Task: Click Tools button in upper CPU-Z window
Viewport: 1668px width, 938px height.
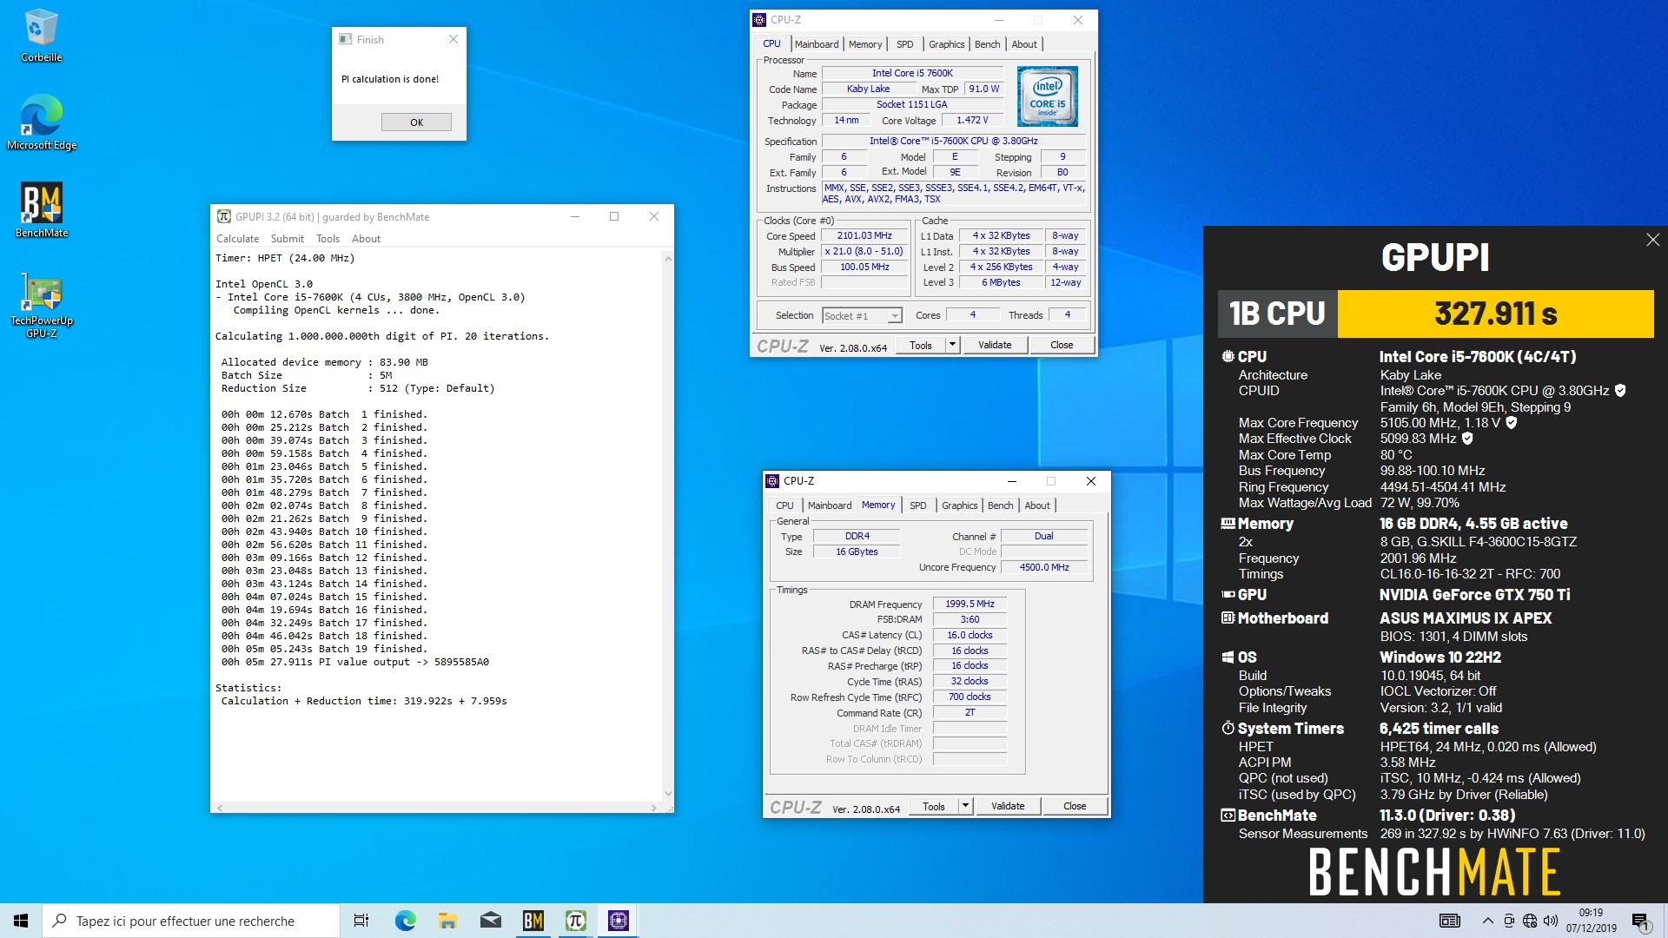Action: (921, 345)
